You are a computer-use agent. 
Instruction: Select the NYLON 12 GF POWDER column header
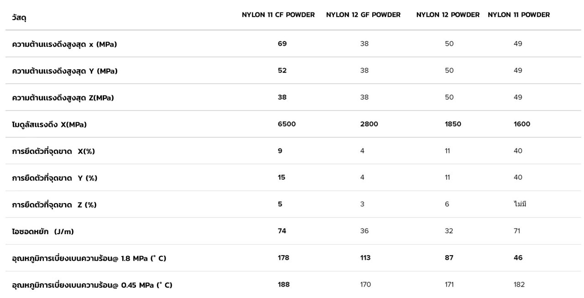tap(363, 15)
